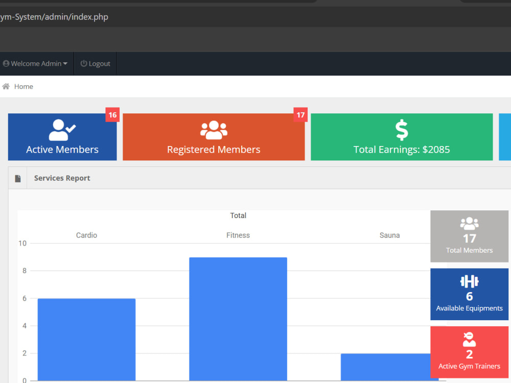Click the user-check icon on Active Members

62,130
